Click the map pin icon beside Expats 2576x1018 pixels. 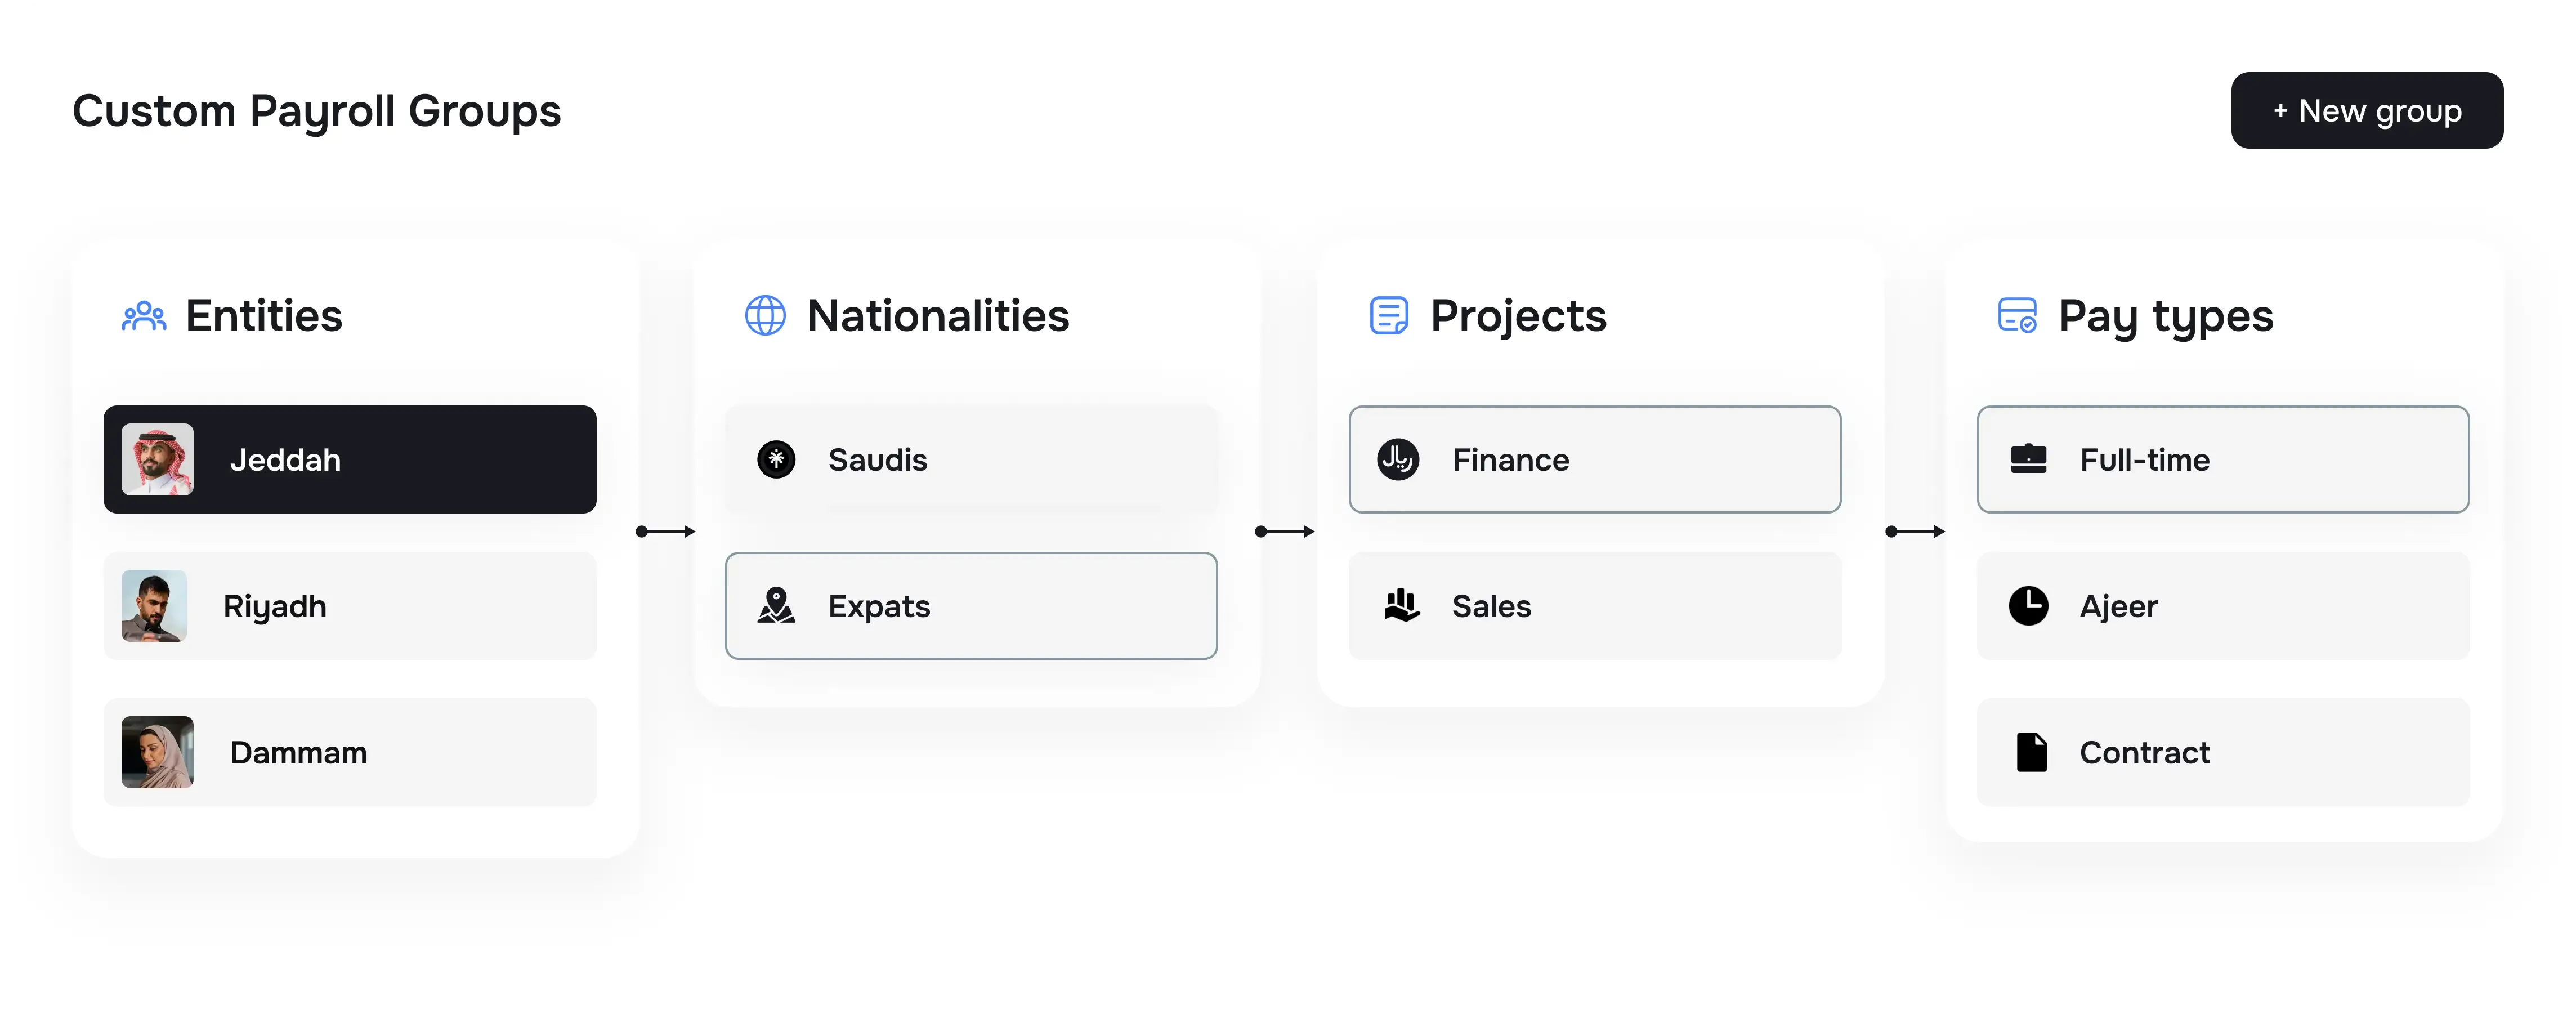click(777, 606)
